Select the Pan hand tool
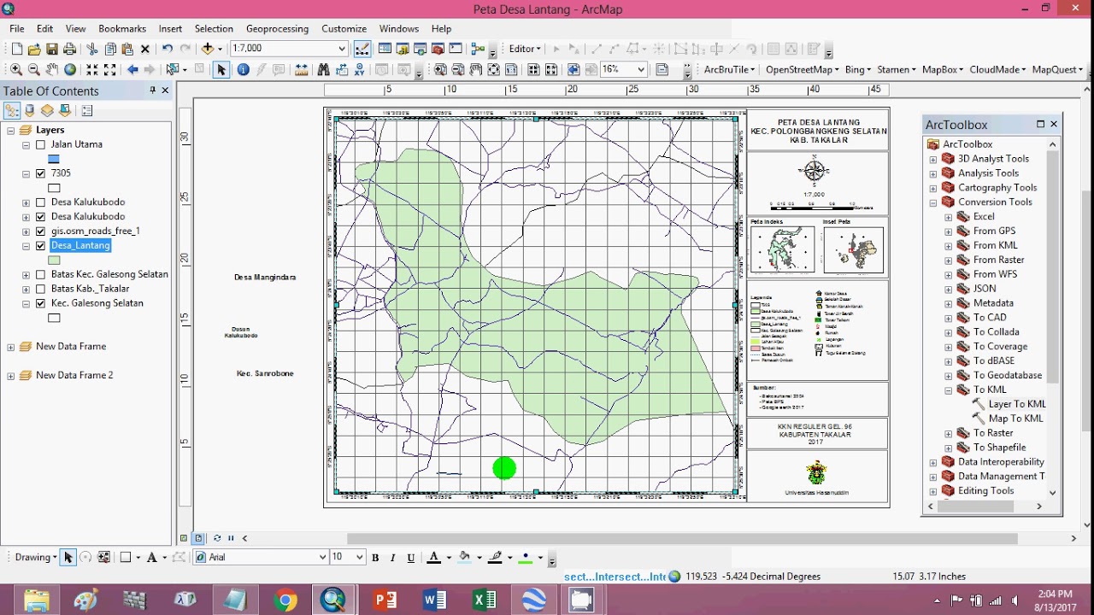 point(52,70)
